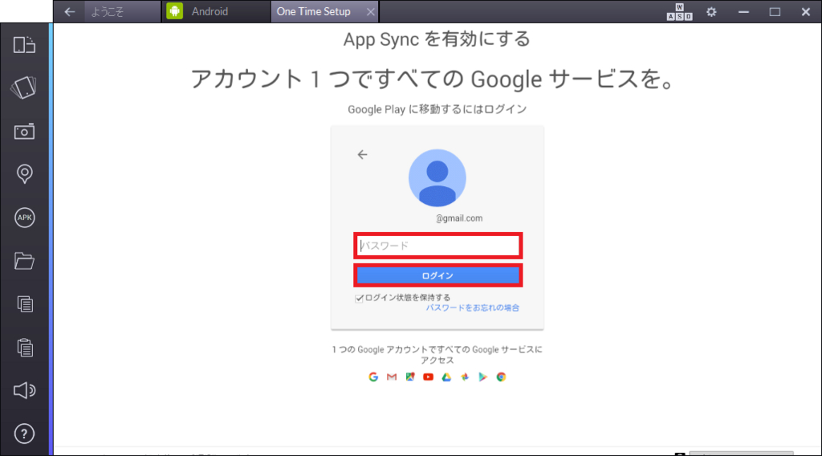
Task: Switch to the Android tab
Action: pos(216,11)
